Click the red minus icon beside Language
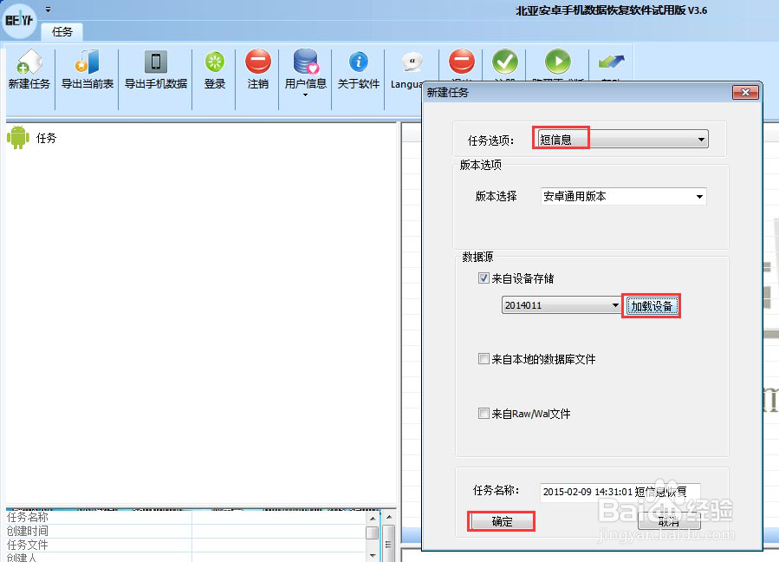 [462, 62]
